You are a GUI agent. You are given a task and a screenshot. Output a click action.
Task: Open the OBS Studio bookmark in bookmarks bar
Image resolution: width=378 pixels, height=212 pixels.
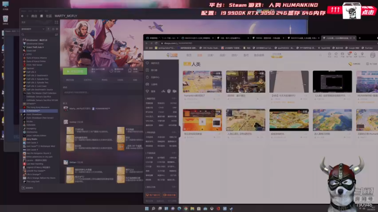[210, 48]
